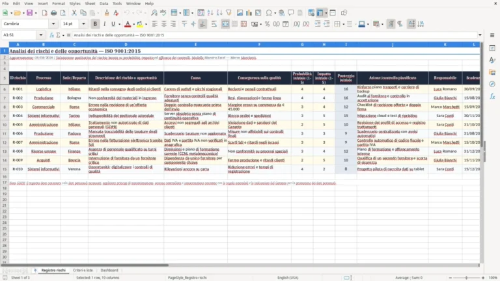This screenshot has height=281, width=500.
Task: Activate Clone Formatting paintbrush
Action: click(x=107, y=13)
